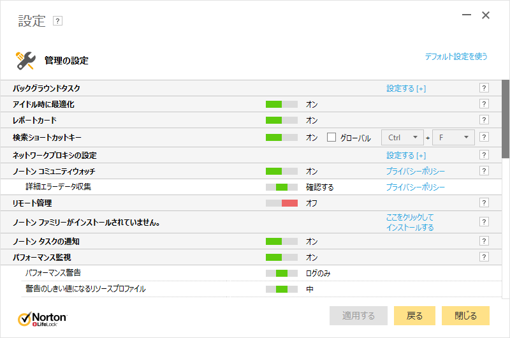The image size is (510, 338).
Task: Open help for レポートカード row
Action: 484,120
